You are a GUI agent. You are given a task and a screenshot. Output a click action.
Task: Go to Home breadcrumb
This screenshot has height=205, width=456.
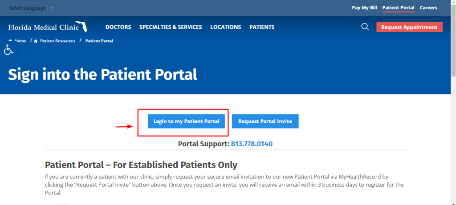click(20, 41)
